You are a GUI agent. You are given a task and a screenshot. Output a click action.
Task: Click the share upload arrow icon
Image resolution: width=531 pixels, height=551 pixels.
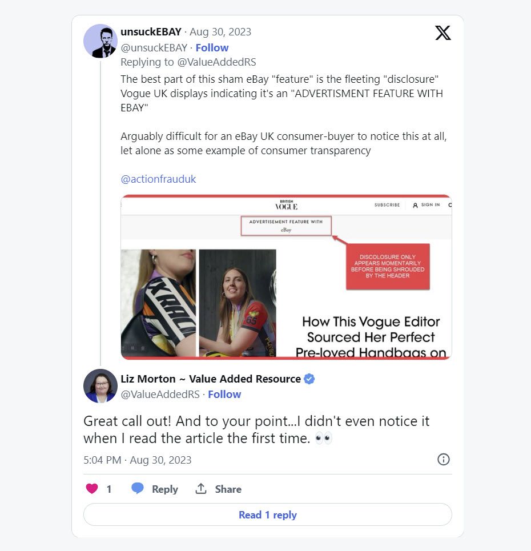click(201, 488)
